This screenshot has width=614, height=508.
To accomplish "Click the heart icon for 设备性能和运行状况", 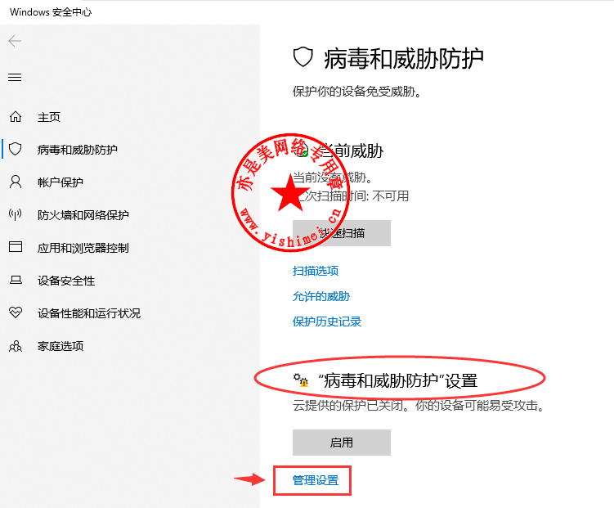I will tap(16, 312).
